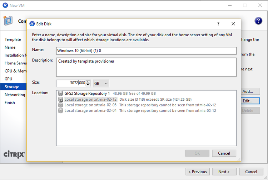The image size is (268, 180).
Task: Select Local storage on xrtmia-02-04
Action: pos(90,111)
